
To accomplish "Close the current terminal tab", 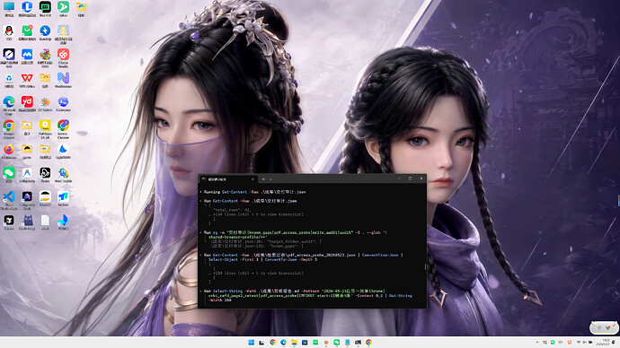I will tap(253, 179).
